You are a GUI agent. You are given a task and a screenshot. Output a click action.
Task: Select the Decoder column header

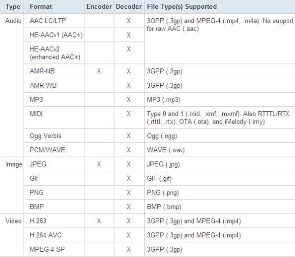(x=128, y=7)
